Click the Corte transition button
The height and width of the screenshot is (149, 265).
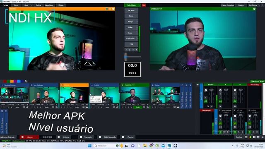pos(131,16)
